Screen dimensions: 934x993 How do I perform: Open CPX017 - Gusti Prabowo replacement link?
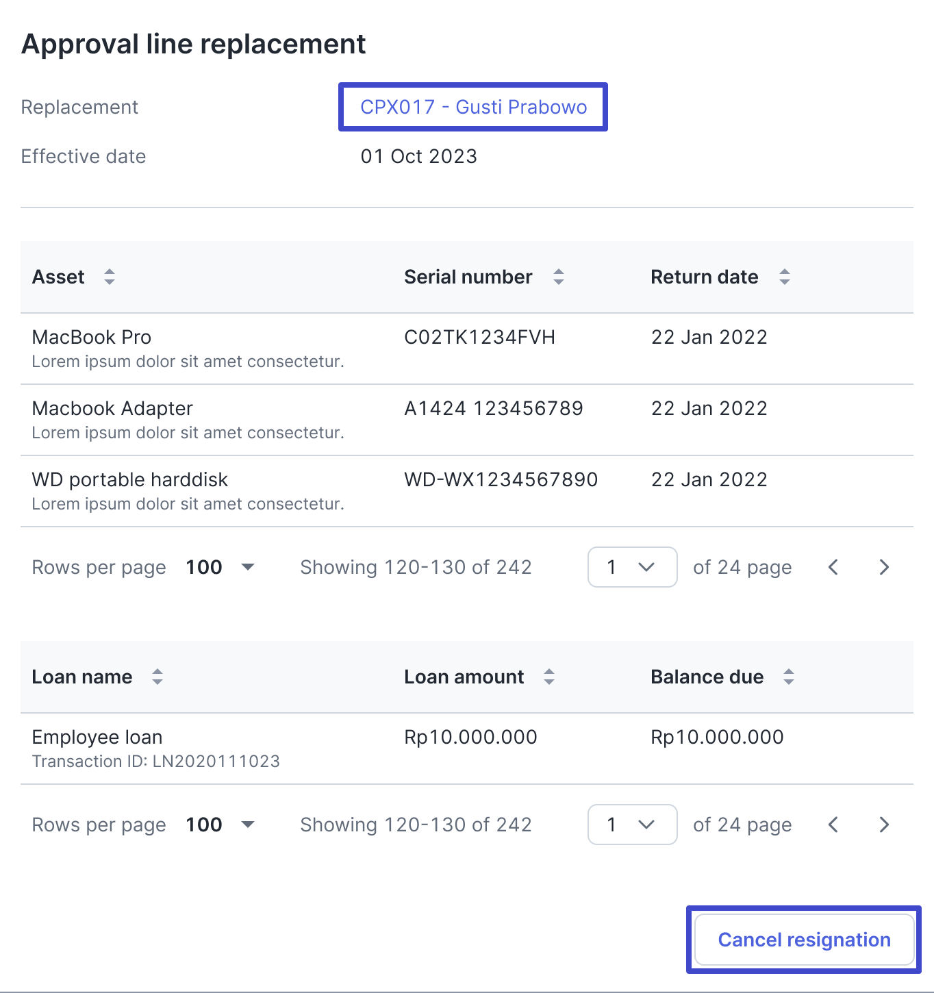[x=473, y=107]
